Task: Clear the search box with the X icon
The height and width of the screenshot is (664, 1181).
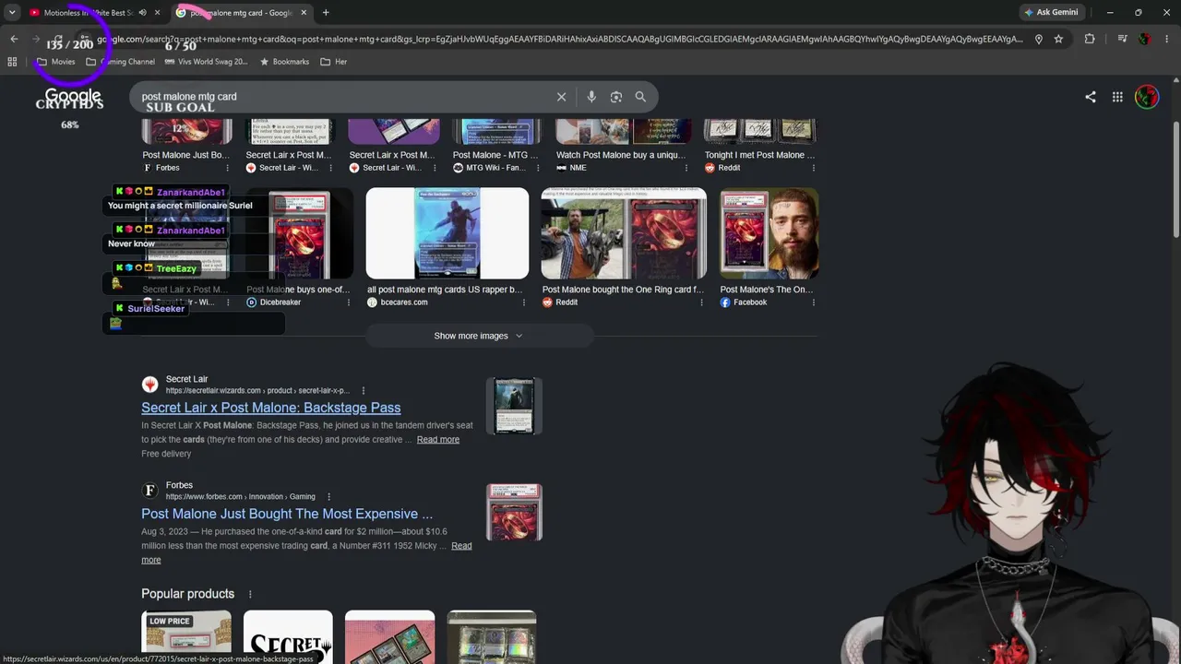Action: tap(561, 97)
